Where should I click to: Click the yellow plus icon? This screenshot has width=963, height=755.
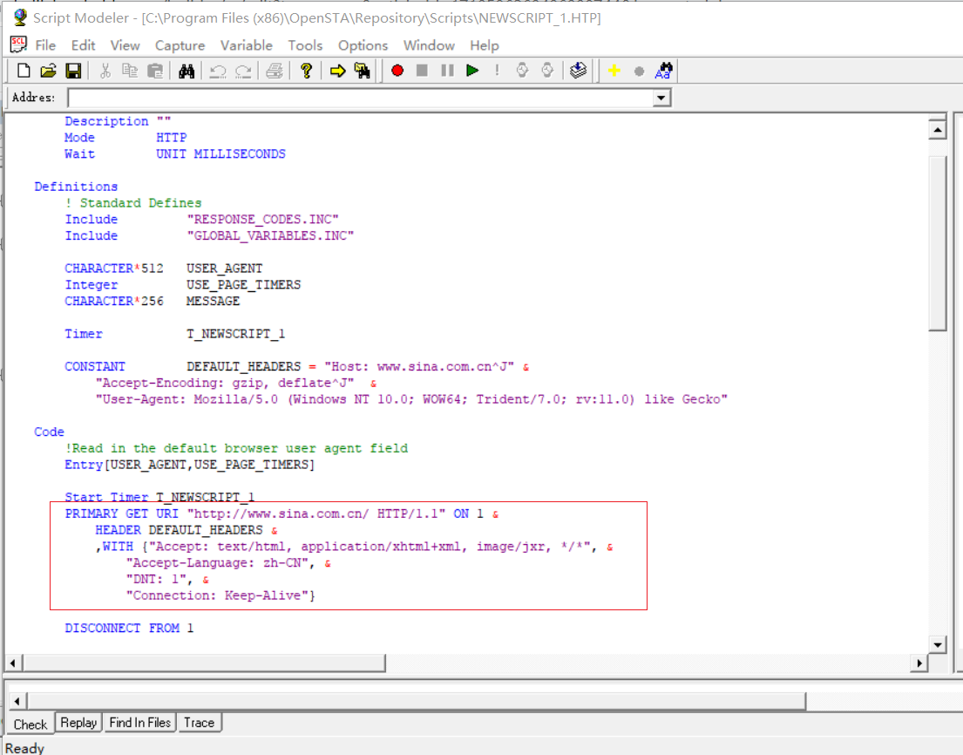[x=614, y=71]
